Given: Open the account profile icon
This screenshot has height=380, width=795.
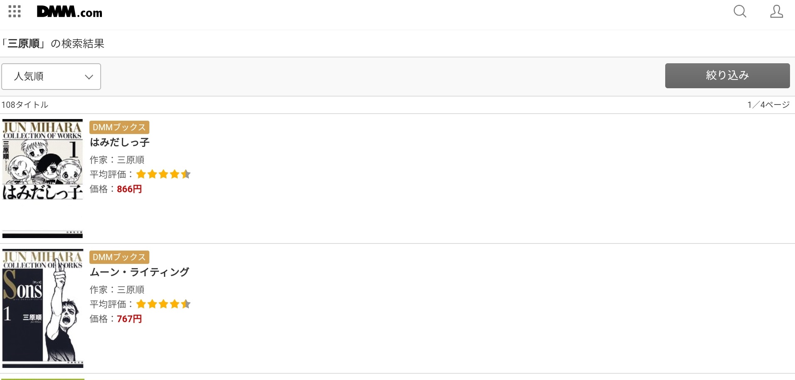Looking at the screenshot, I should (776, 12).
